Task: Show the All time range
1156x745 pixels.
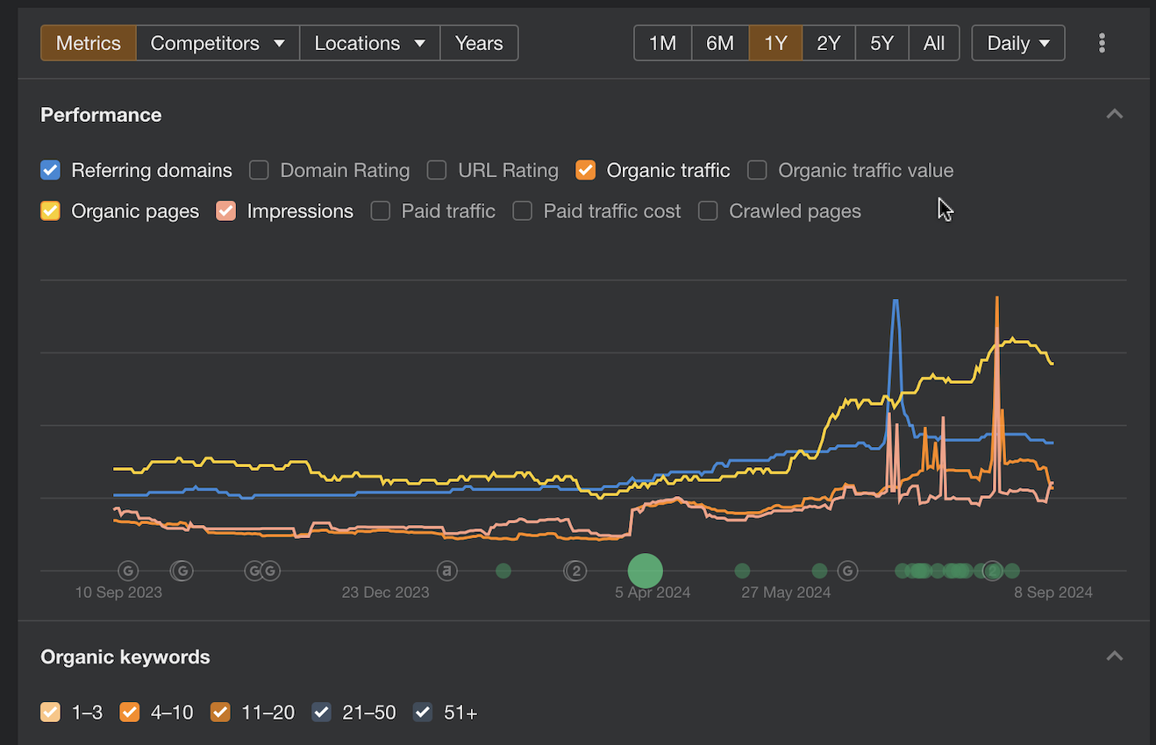Action: (933, 43)
